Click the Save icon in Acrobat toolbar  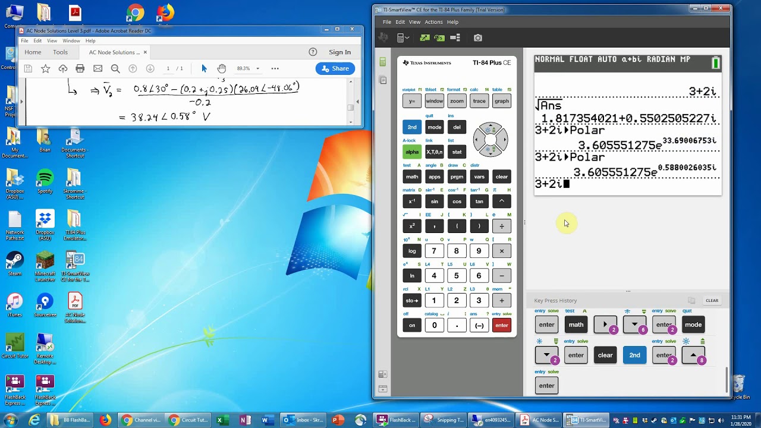[x=28, y=68]
